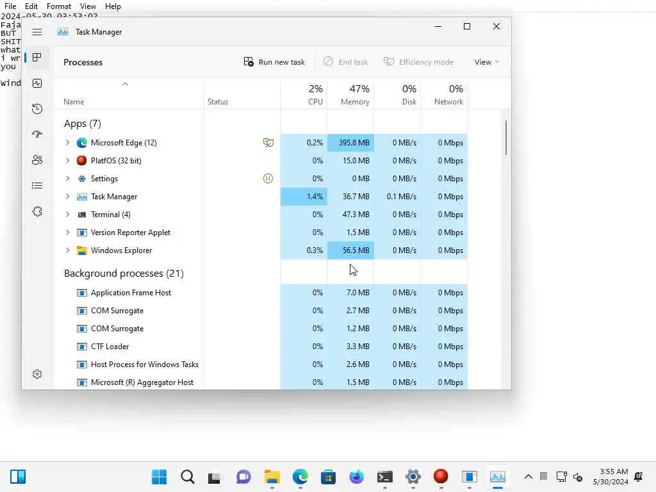This screenshot has width=656, height=492.
Task: Open the Performance page in sidebar
Action: 37,83
